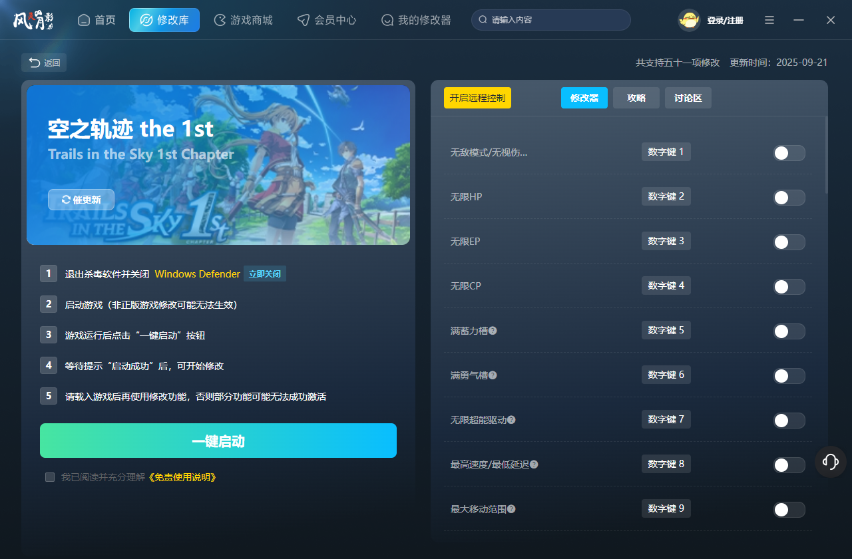
Task: Click the 返回 back button
Action: [x=44, y=63]
